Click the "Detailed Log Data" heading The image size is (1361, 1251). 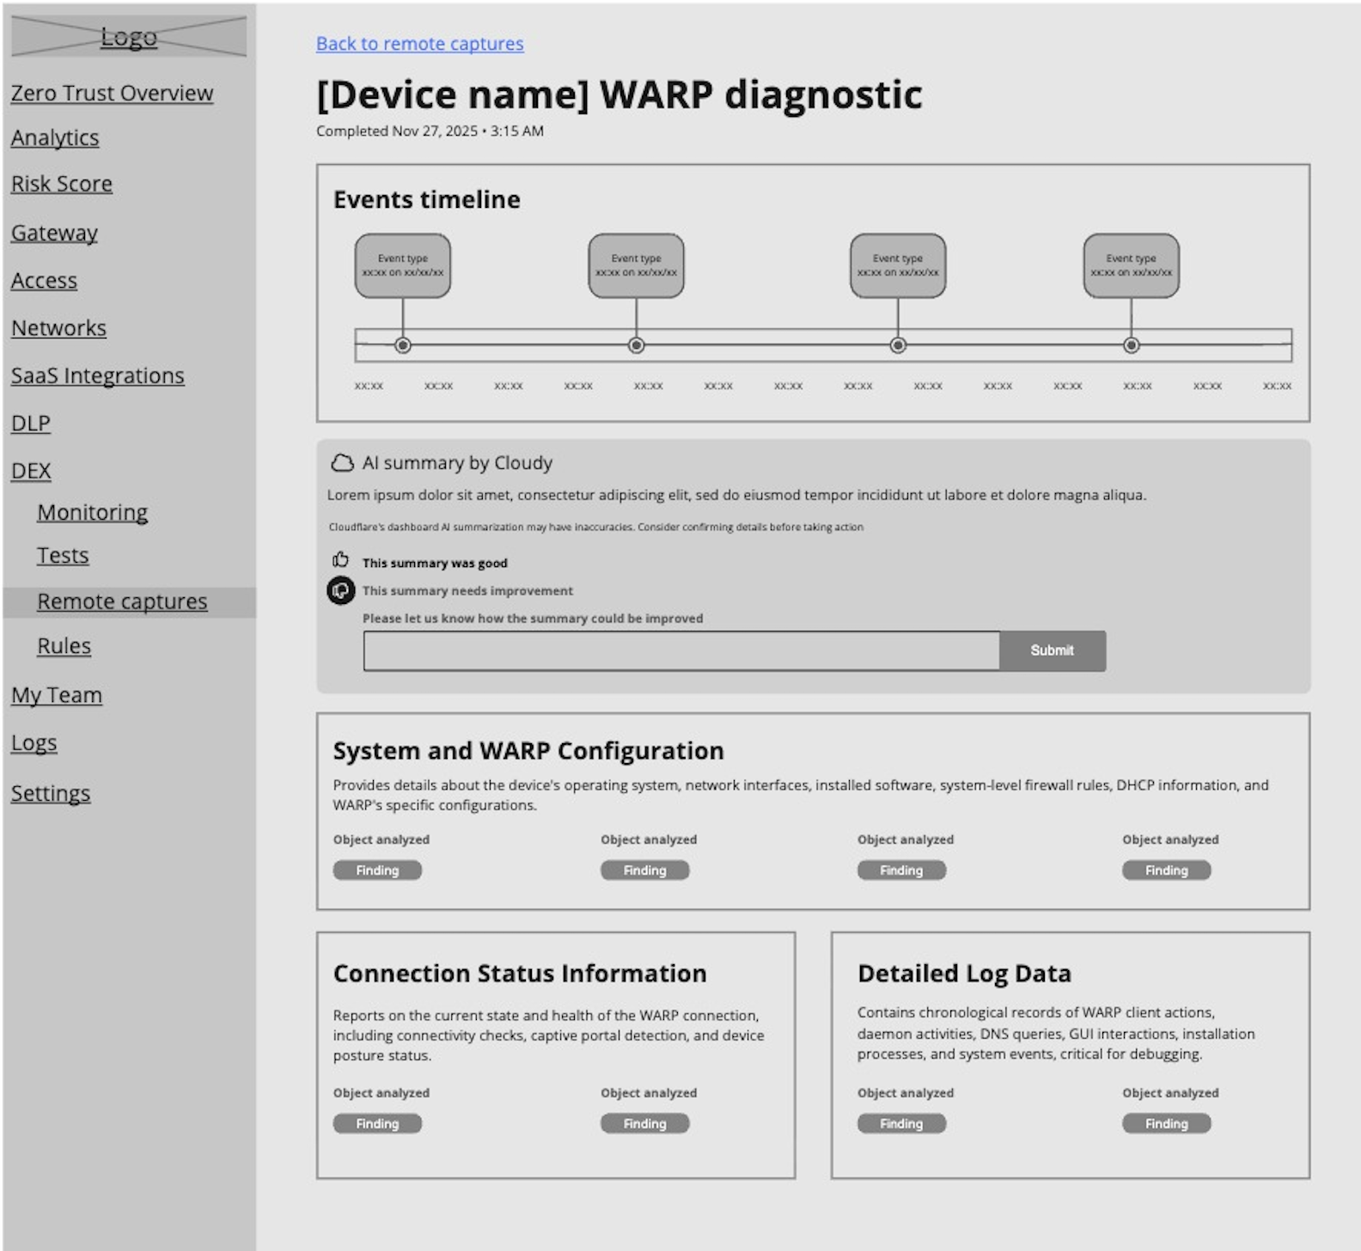click(964, 973)
